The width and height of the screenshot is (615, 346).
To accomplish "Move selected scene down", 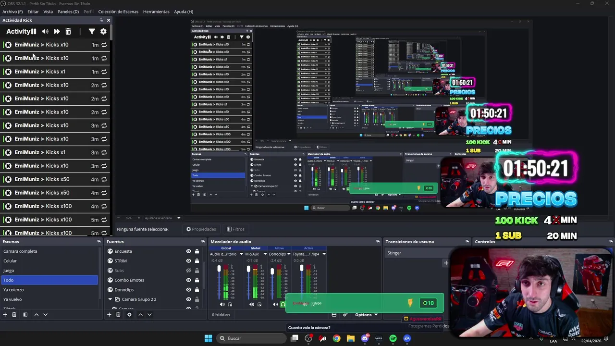I will pyautogui.click(x=45, y=315).
